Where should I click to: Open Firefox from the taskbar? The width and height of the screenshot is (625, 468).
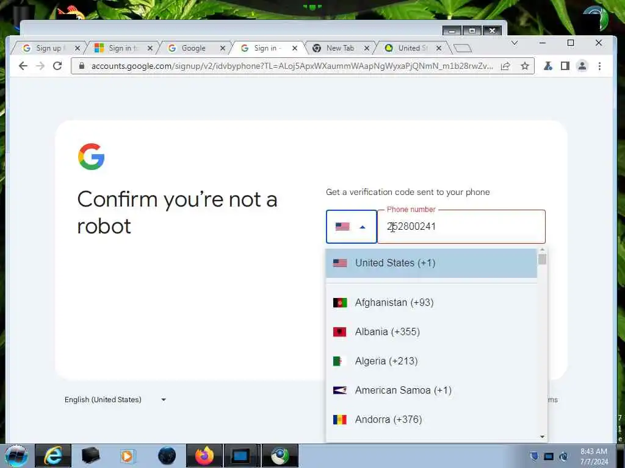204,456
